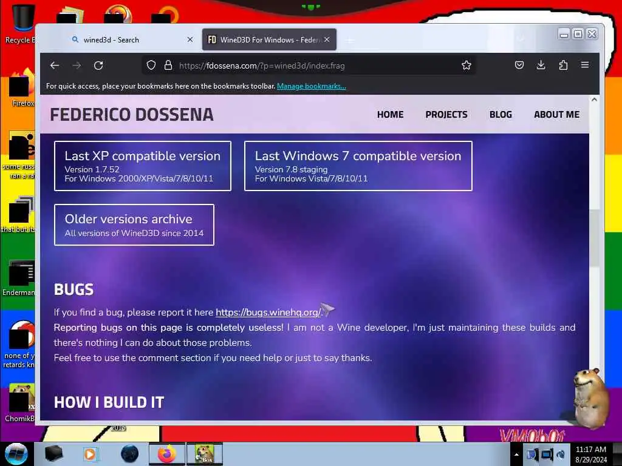Go to HOME in site navigation
622x466 pixels.
click(390, 115)
